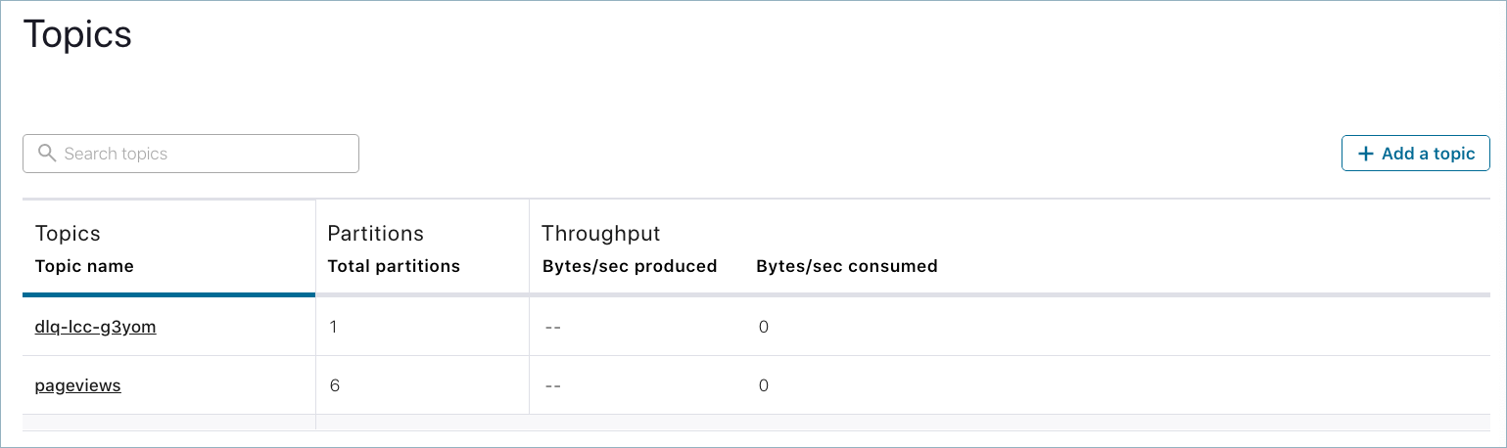Click pageviews bytes consumed value 0
This screenshot has height=448, width=1507.
[x=763, y=385]
